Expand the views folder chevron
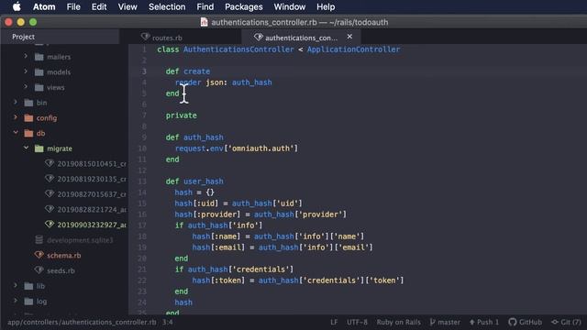587x330 pixels. 26,86
